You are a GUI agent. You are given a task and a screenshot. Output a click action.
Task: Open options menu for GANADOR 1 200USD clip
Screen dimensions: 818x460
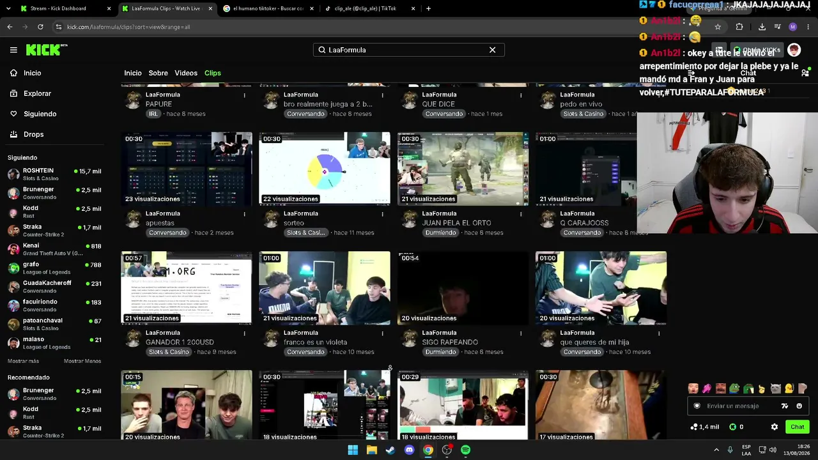coord(244,333)
